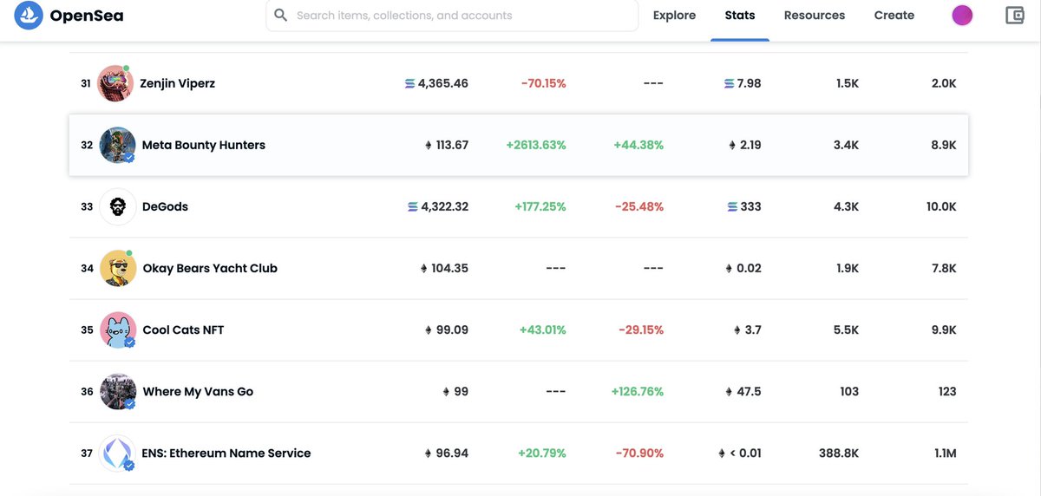
Task: Click the +43.01% change value
Action: tap(543, 330)
